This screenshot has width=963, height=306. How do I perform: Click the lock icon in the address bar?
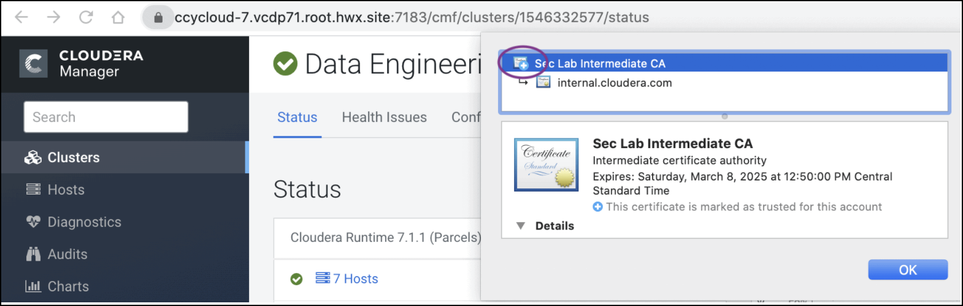point(158,18)
